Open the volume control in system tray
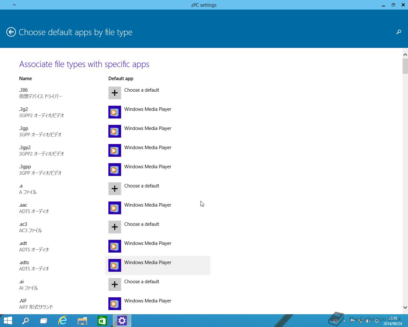The image size is (408, 327). 368,321
